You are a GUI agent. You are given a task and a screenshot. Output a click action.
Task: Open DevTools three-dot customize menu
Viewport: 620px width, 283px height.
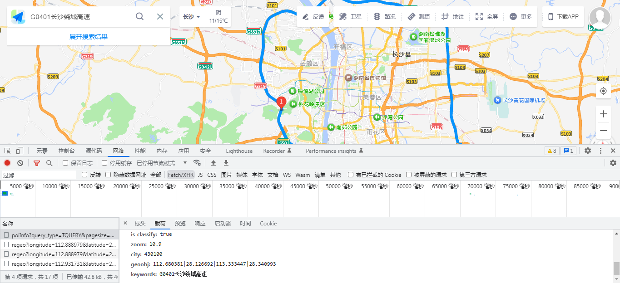[600, 151]
